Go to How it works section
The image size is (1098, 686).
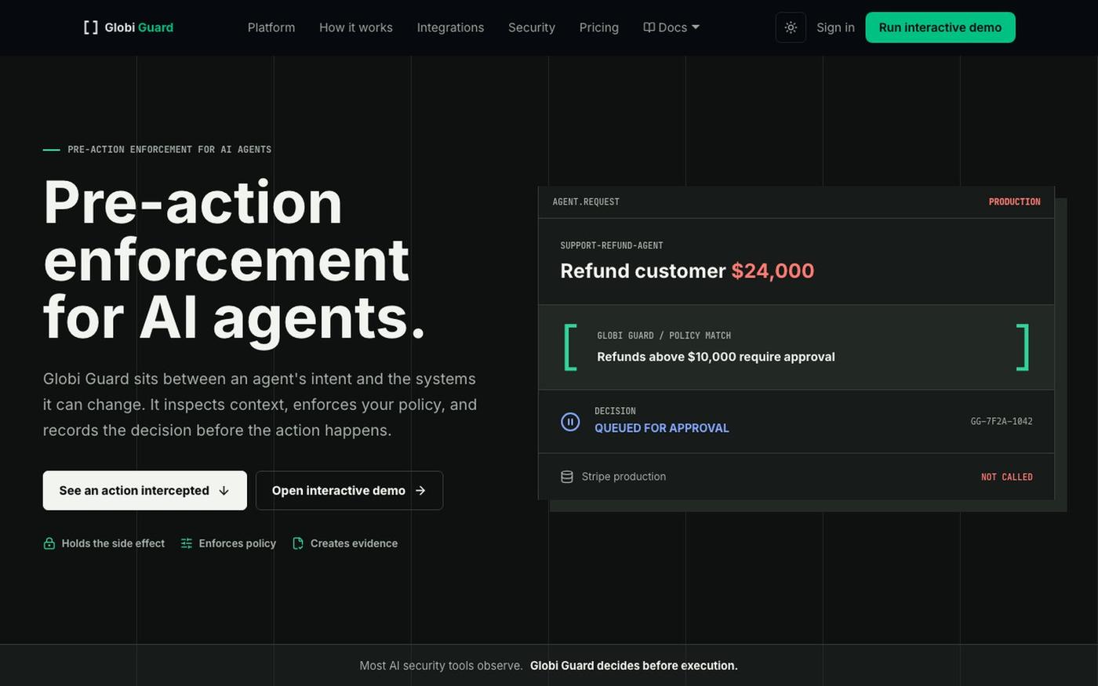click(x=356, y=27)
